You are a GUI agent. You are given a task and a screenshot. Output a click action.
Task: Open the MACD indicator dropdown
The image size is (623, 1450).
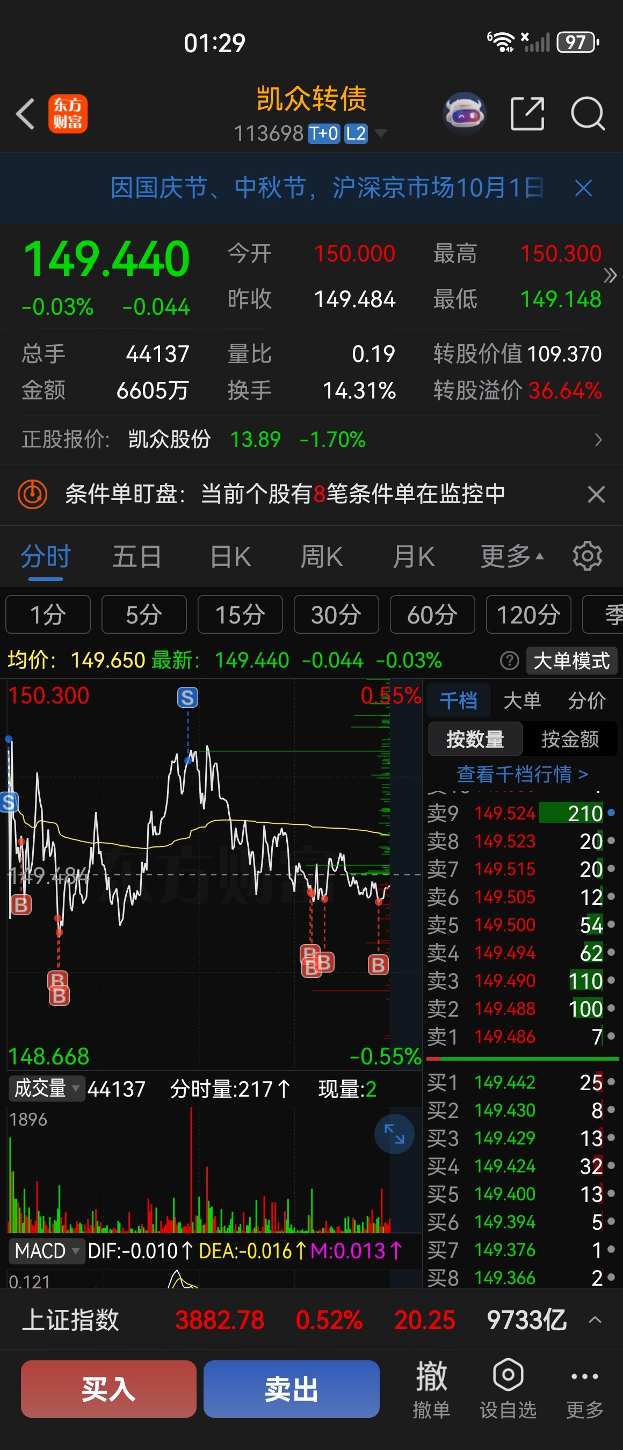click(x=47, y=1251)
